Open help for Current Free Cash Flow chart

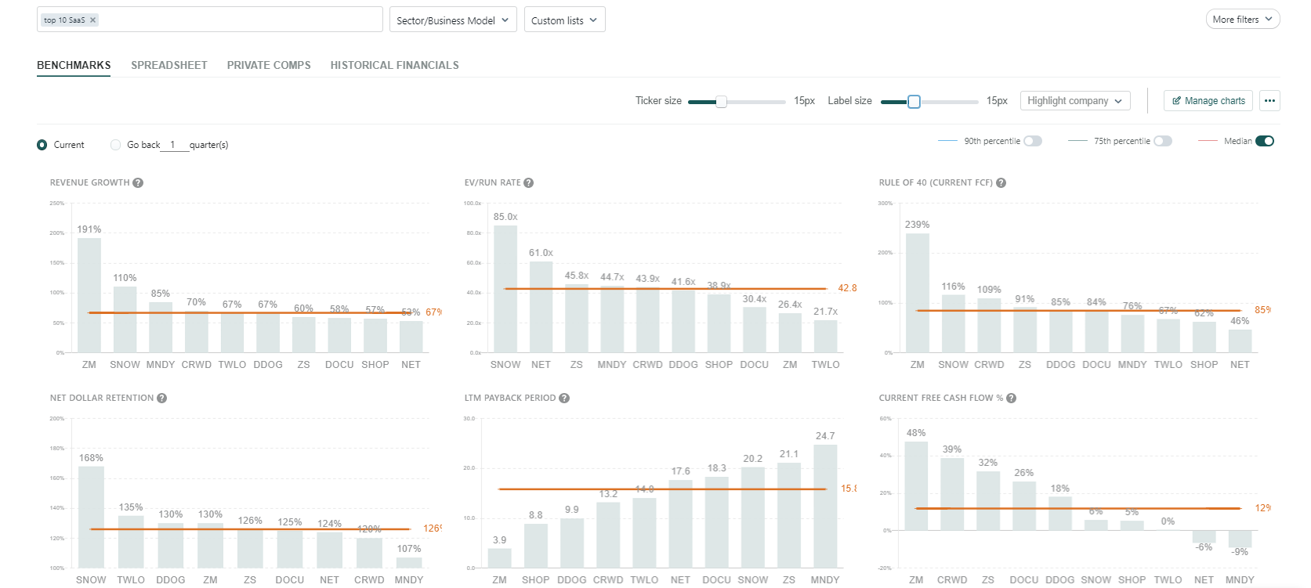[1012, 398]
